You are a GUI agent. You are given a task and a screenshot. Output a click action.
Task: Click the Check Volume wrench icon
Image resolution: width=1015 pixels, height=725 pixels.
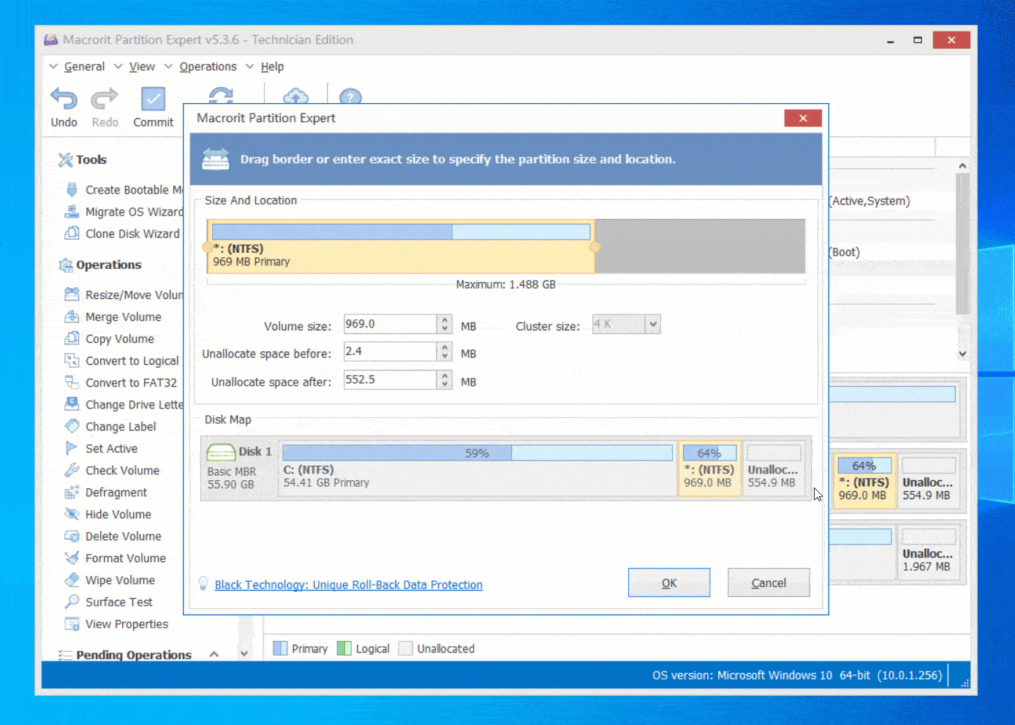[72, 471]
